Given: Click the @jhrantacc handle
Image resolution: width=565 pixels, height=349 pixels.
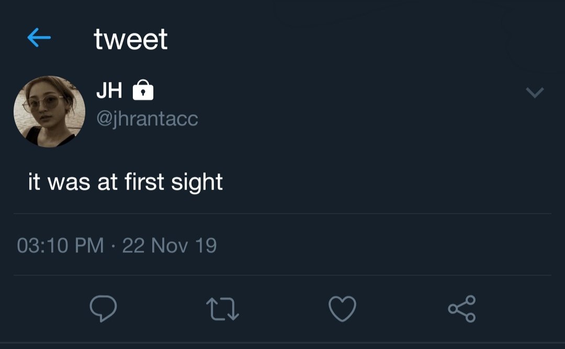Looking at the screenshot, I should point(147,119).
